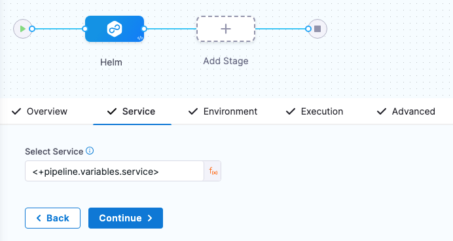Viewport: 453px width, 241px height.
Task: Click the green pipeline start play icon
Action: pyautogui.click(x=22, y=29)
